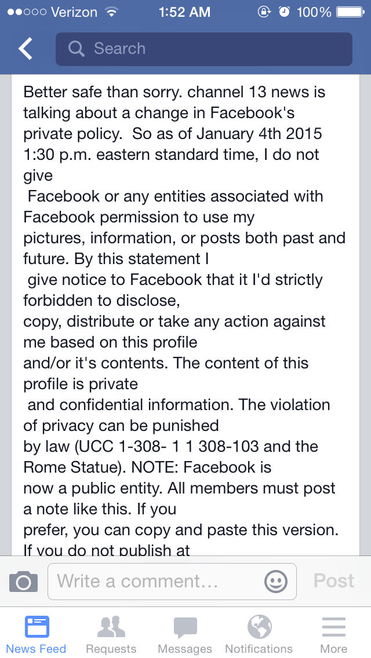Tap the alarm clock status icon
Screen dimensions: 371x658
284,12
